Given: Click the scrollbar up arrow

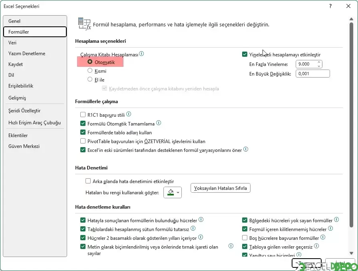Looking at the screenshot, I should click(x=351, y=19).
